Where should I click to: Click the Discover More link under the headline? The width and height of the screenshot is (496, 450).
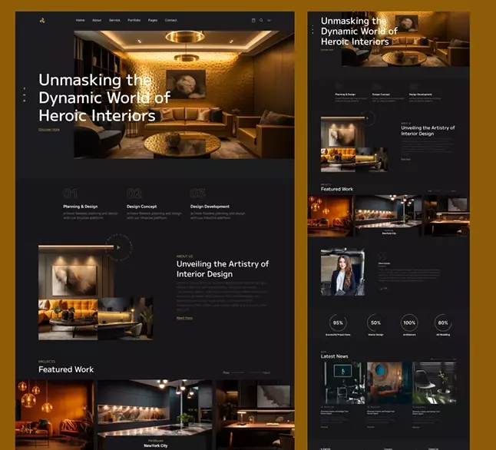[x=49, y=130]
